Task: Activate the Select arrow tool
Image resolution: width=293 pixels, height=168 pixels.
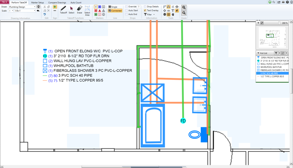Action: [x=71, y=10]
